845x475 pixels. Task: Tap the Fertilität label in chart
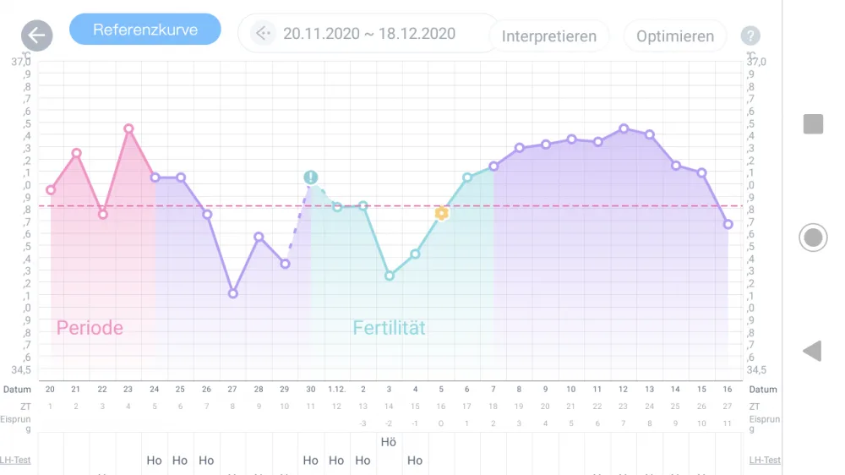point(389,328)
